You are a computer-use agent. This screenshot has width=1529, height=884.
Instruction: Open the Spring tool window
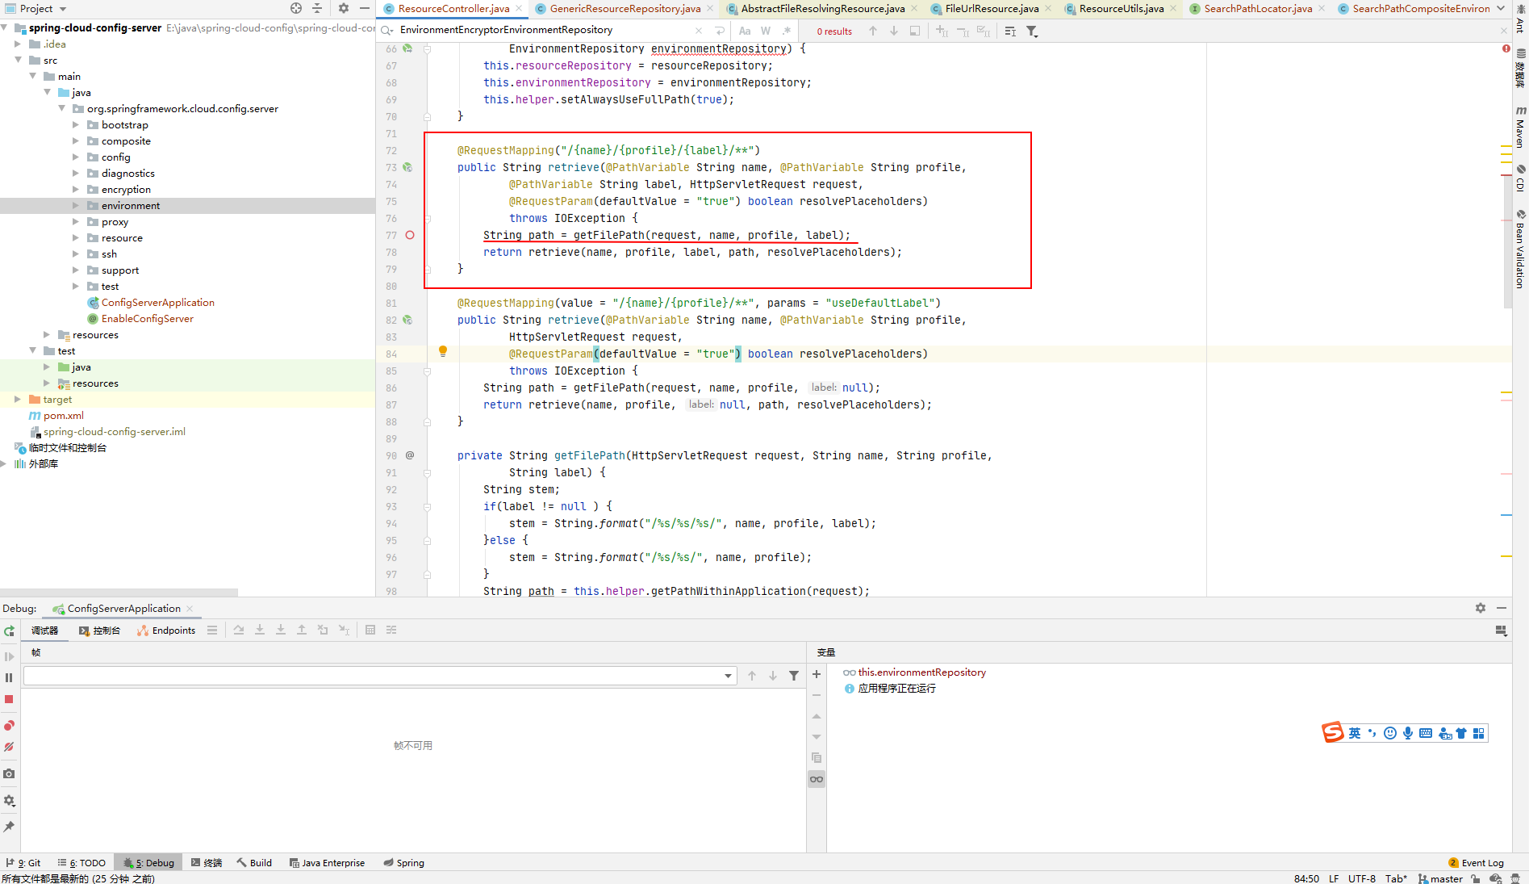click(403, 862)
